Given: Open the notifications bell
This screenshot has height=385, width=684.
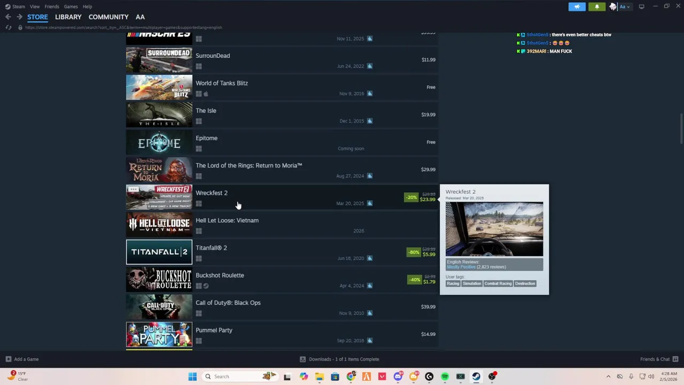Looking at the screenshot, I should (x=597, y=6).
